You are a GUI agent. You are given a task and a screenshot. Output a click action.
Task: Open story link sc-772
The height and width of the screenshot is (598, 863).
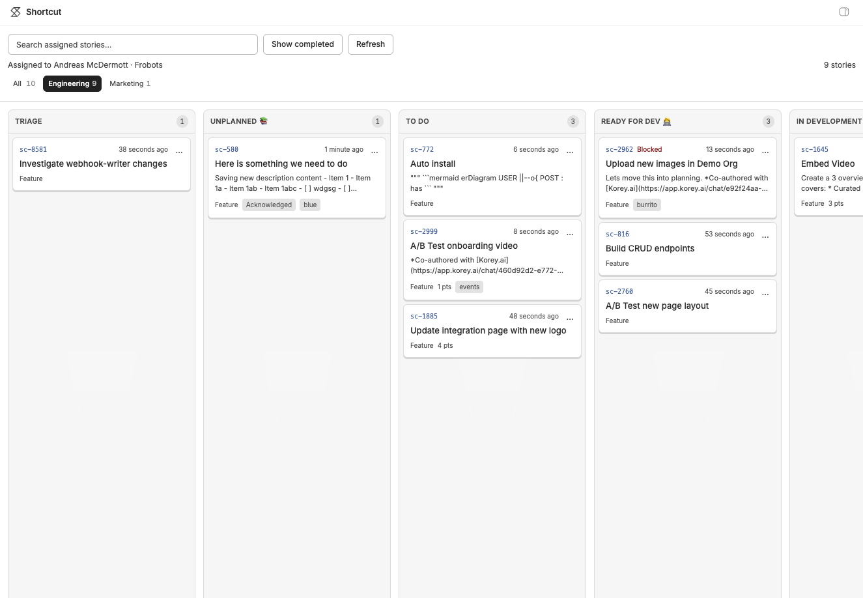coord(422,149)
